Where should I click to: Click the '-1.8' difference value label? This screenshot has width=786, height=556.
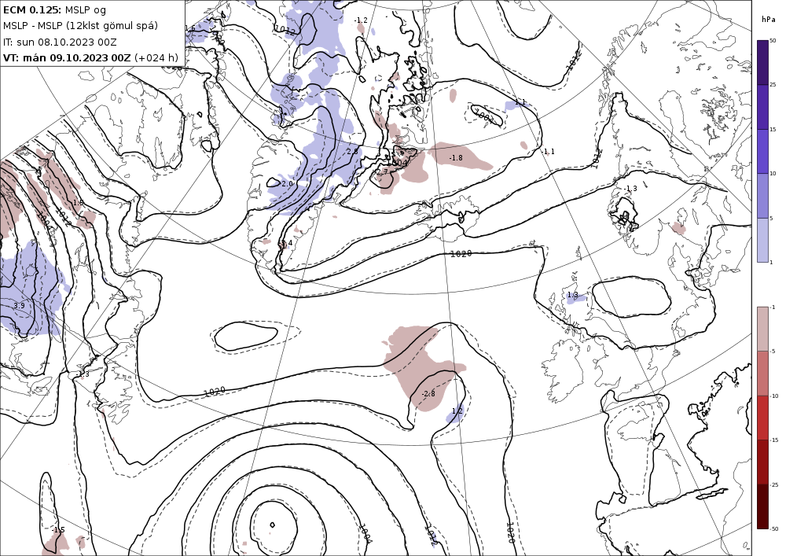point(455,158)
